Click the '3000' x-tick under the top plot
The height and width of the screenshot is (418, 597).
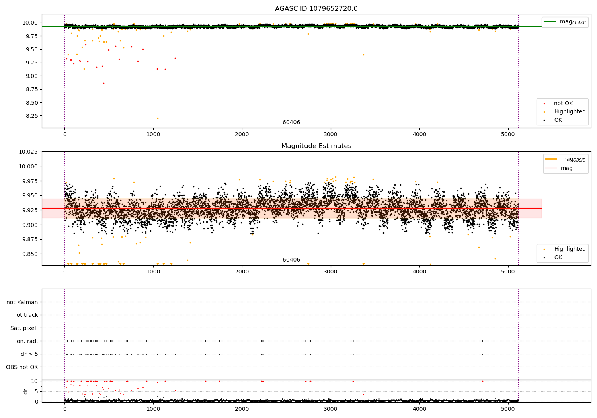tap(331, 135)
